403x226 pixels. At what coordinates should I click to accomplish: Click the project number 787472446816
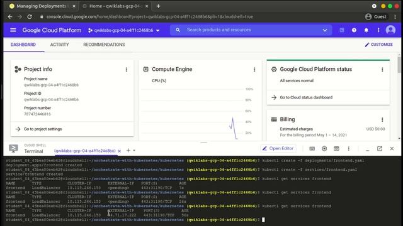tap(37, 114)
